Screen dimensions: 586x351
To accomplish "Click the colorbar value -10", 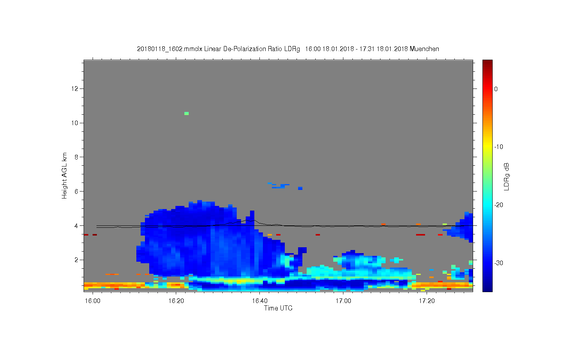I will (x=498, y=147).
